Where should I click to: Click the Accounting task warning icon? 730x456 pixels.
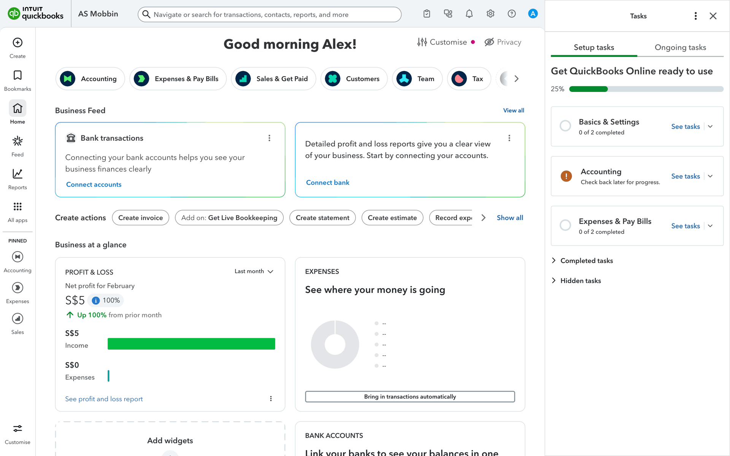pyautogui.click(x=566, y=176)
